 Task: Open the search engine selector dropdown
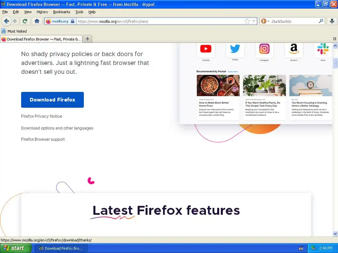265,21
